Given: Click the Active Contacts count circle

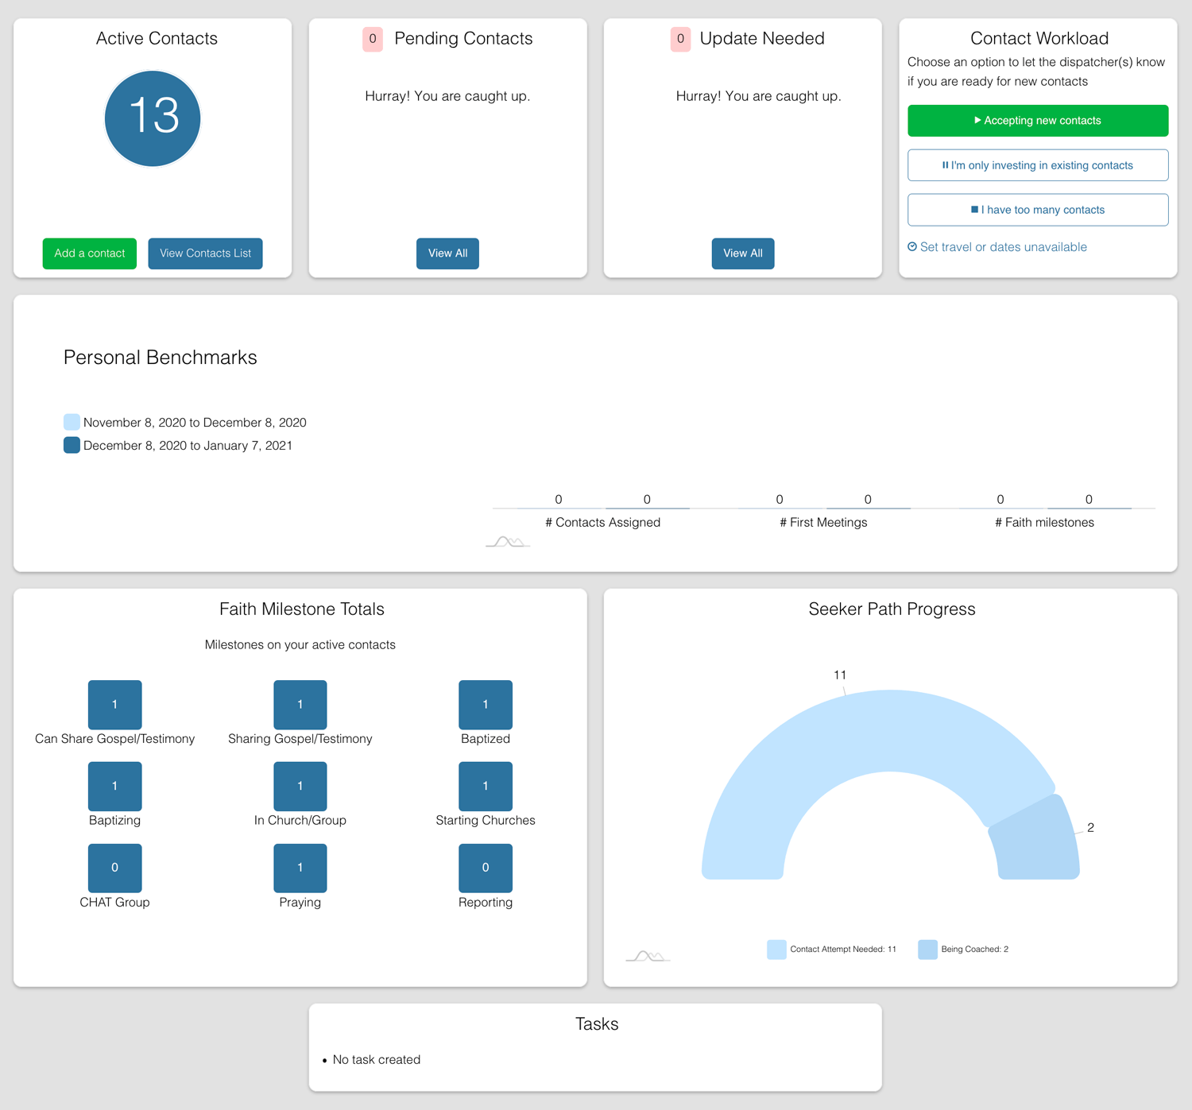Looking at the screenshot, I should (153, 118).
